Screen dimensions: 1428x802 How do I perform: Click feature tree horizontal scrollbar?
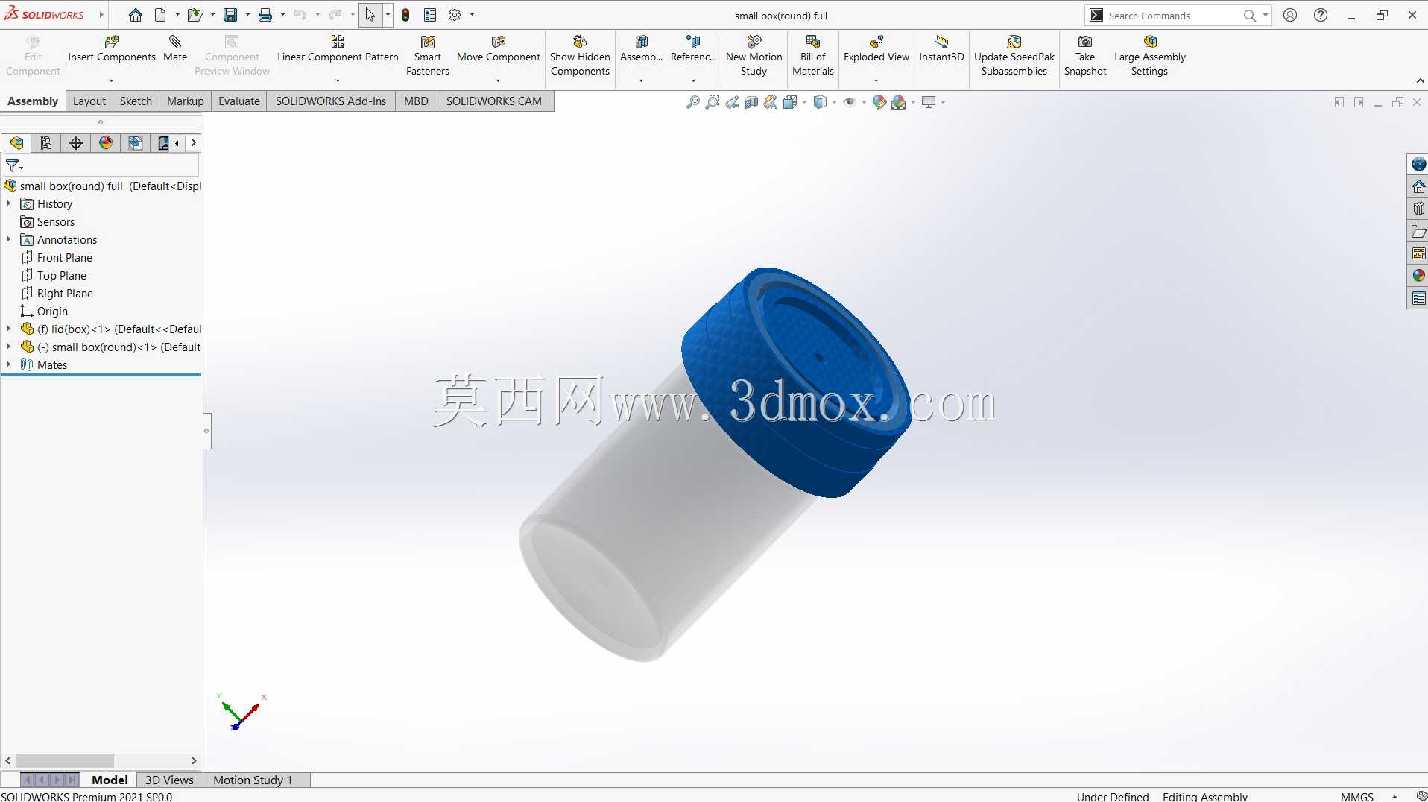point(65,760)
